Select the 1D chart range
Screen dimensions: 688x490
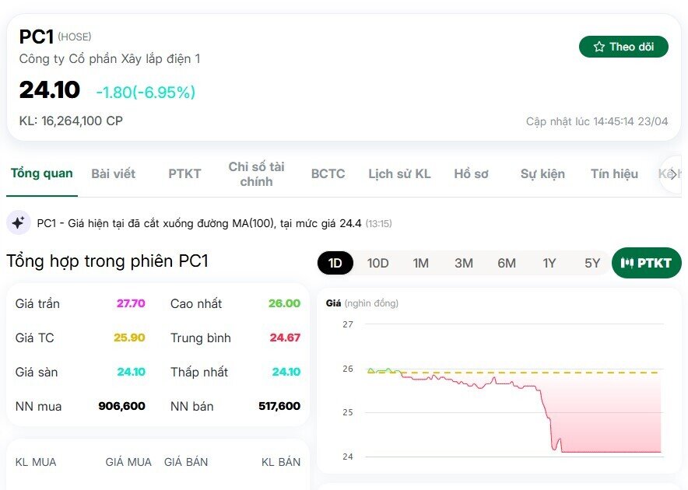click(335, 263)
